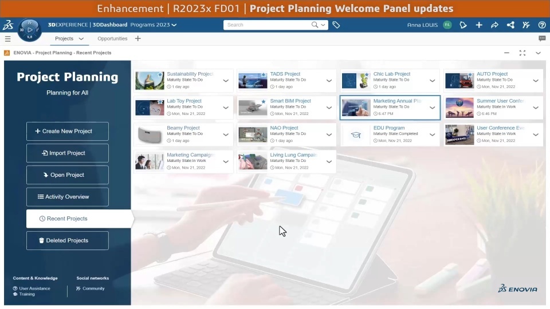Click the plus add icon in top bar
This screenshot has height=309, width=550.
coord(479,25)
